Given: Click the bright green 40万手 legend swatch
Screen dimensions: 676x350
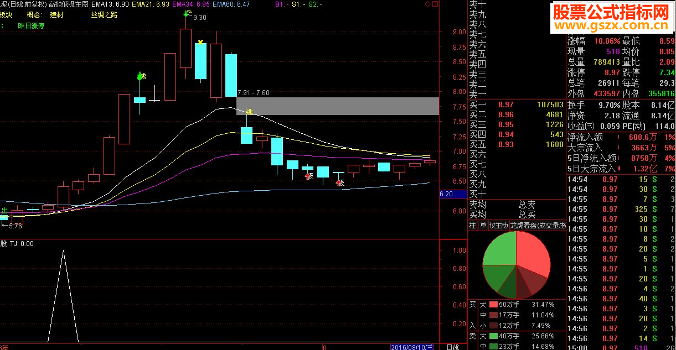Looking at the screenshot, I should click(x=493, y=336).
